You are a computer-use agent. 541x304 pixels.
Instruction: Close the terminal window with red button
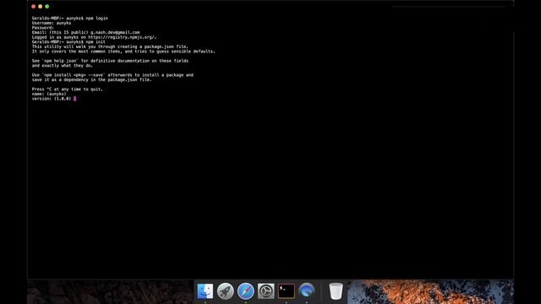34,7
